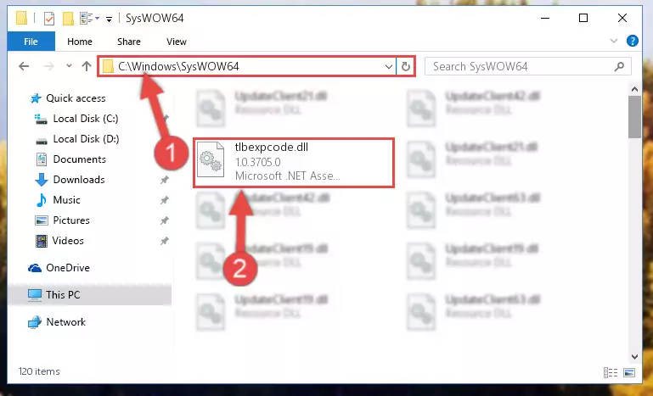Expand the ribbon with the chevron

pos(613,41)
